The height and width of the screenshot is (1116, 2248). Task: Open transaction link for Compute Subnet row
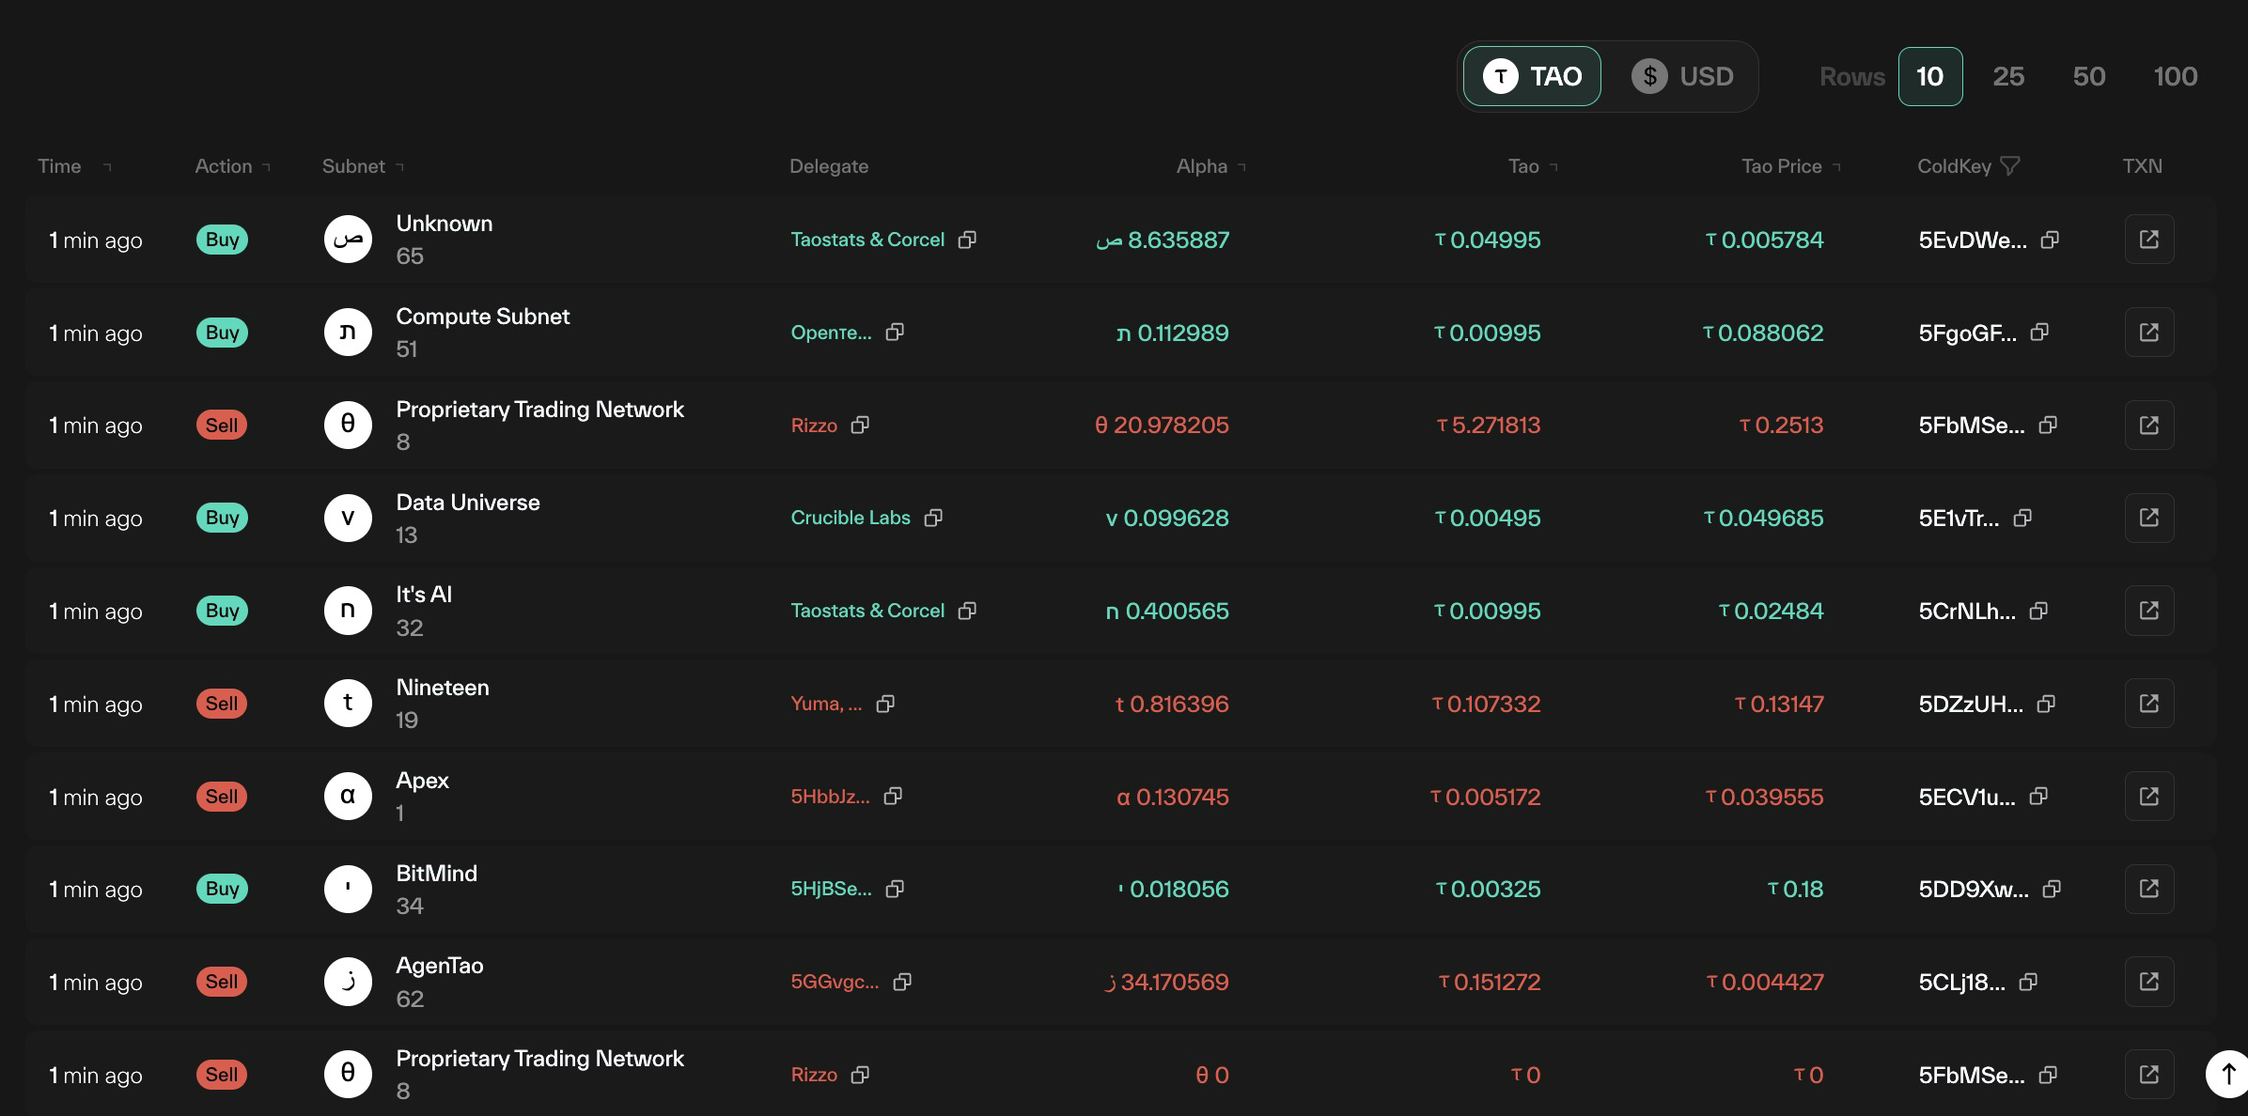[x=2148, y=333]
